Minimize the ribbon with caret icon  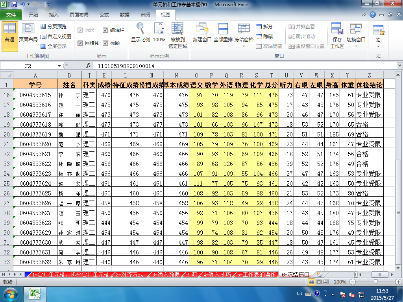tap(364, 15)
